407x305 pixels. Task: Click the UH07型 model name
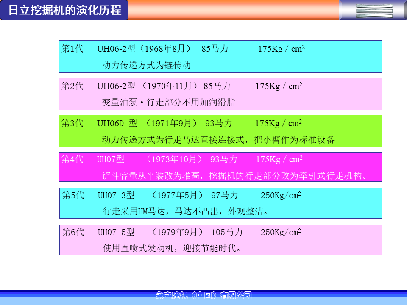[111, 159]
